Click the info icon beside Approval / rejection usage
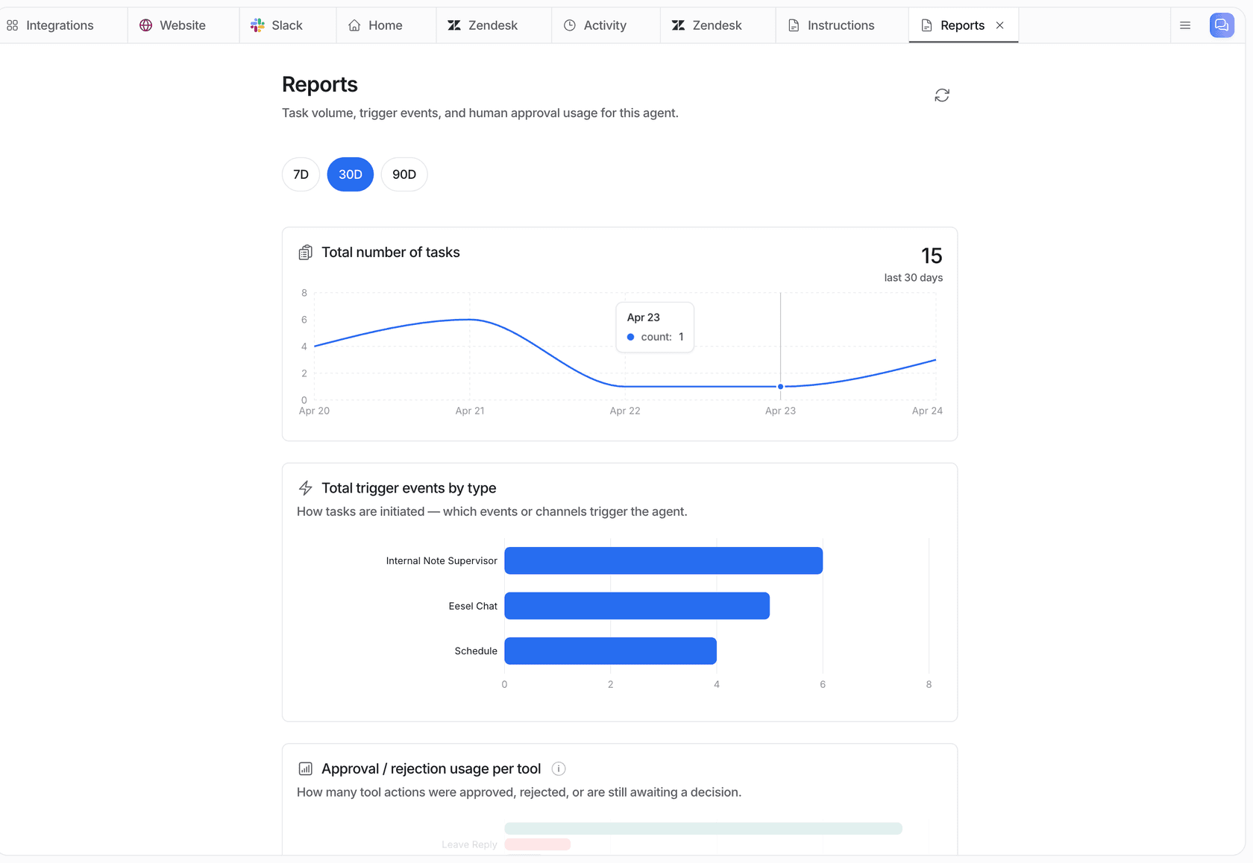Image resolution: width=1253 pixels, height=863 pixels. click(x=559, y=768)
